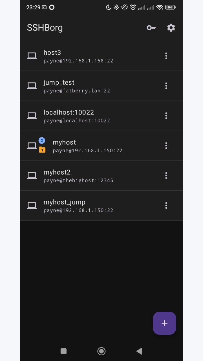Tap the add host plus button
The height and width of the screenshot is (361, 203).
pyautogui.click(x=164, y=323)
